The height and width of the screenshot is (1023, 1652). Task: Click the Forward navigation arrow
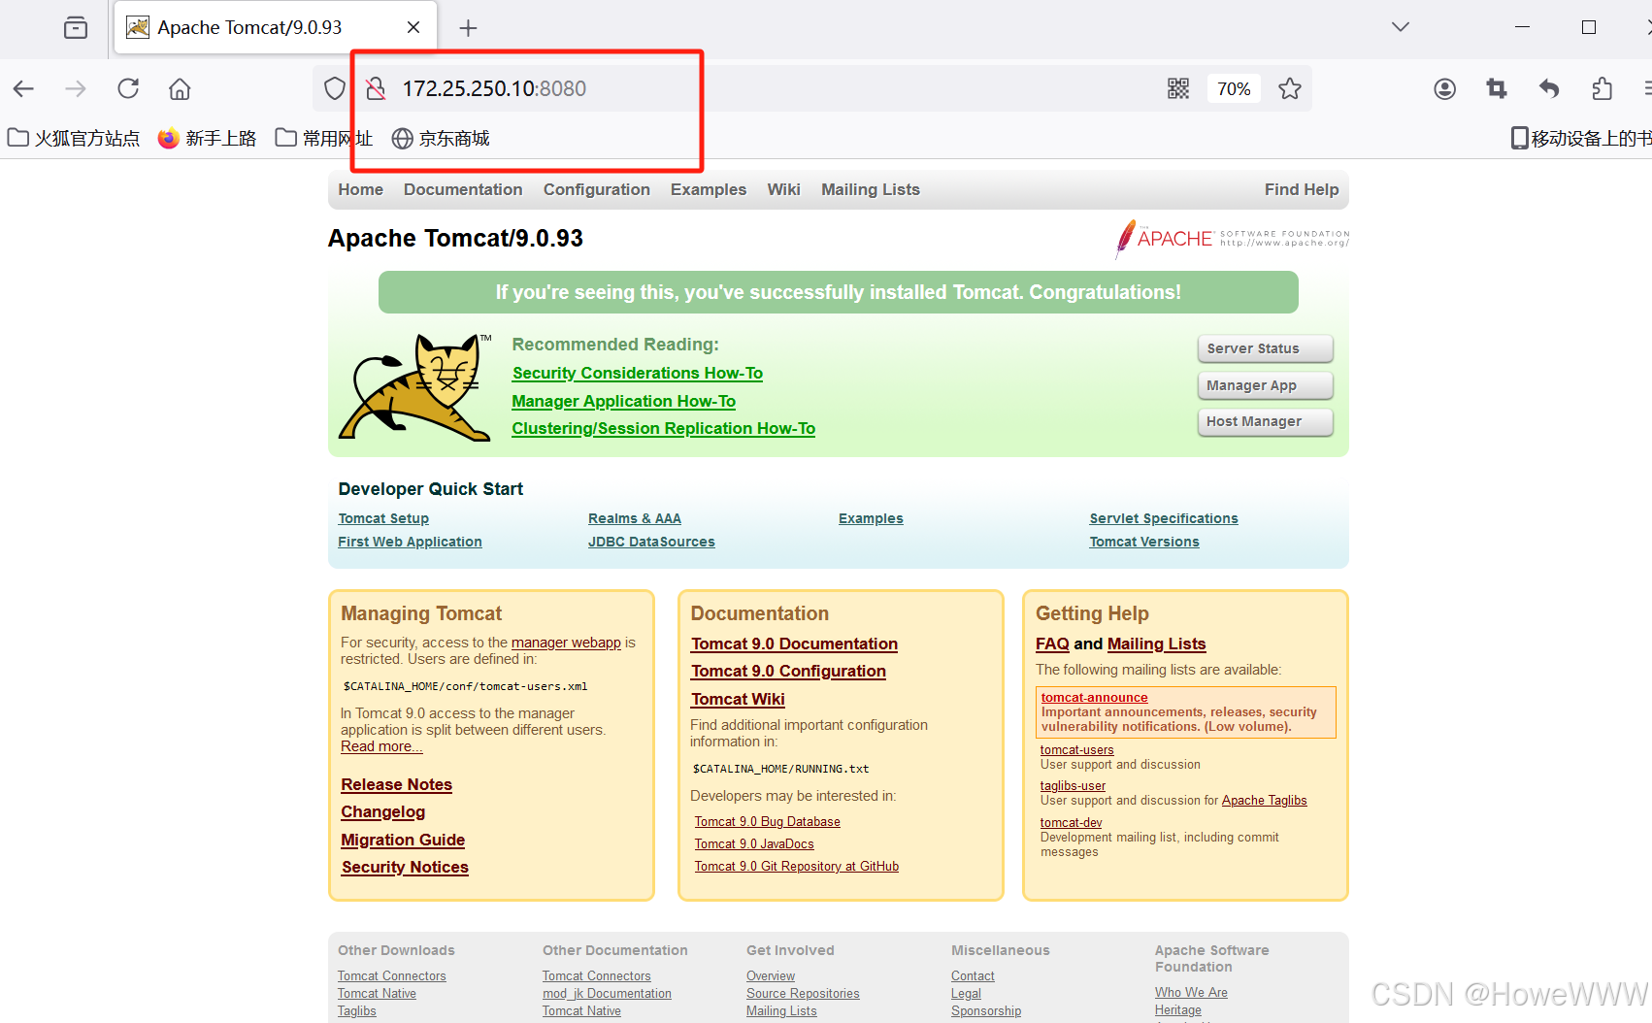click(76, 89)
